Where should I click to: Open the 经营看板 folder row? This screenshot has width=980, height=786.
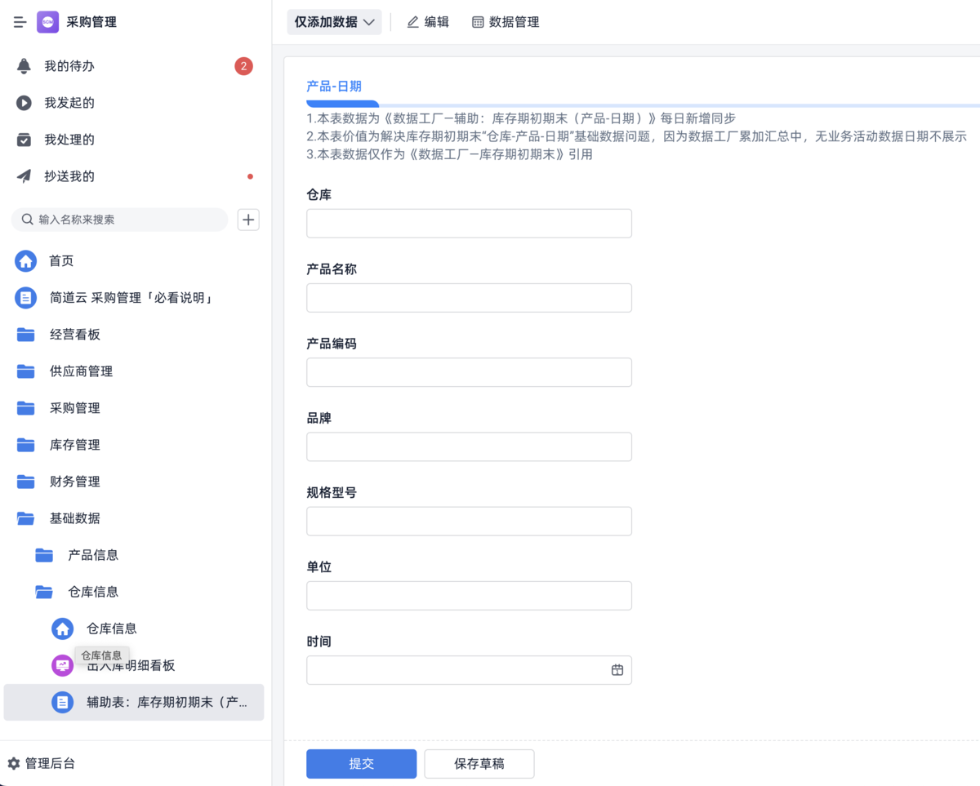click(x=134, y=335)
